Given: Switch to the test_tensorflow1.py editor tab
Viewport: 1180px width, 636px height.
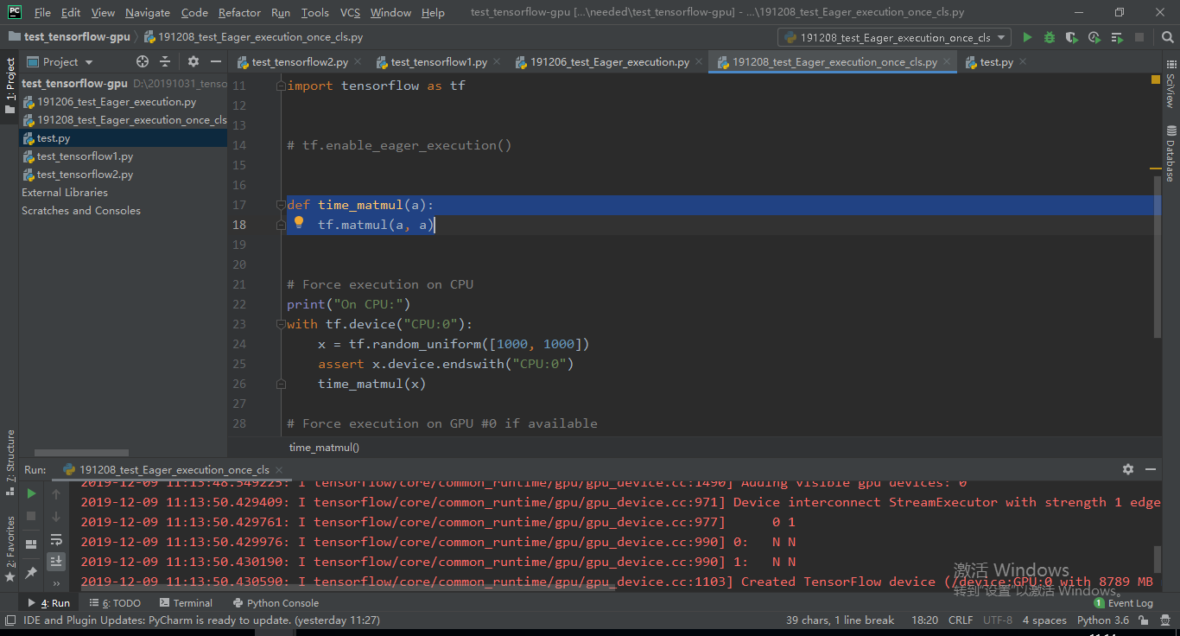Looking at the screenshot, I should [439, 62].
